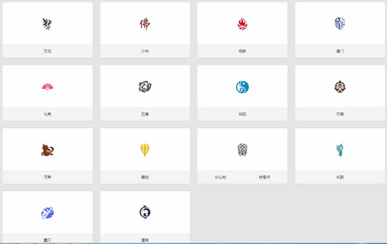Click the 分山劲 label
This screenshot has height=244, width=387.
[221, 177]
